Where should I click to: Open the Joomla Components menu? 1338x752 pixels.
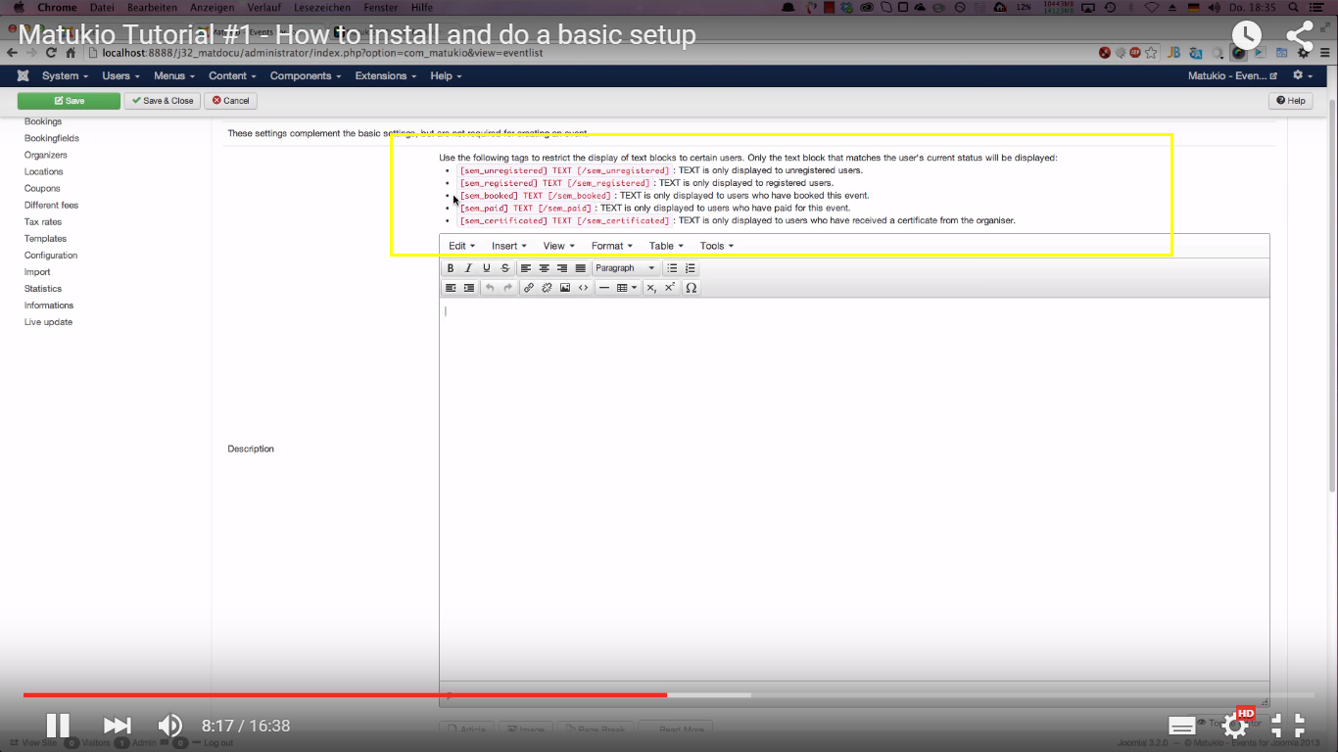pos(306,76)
